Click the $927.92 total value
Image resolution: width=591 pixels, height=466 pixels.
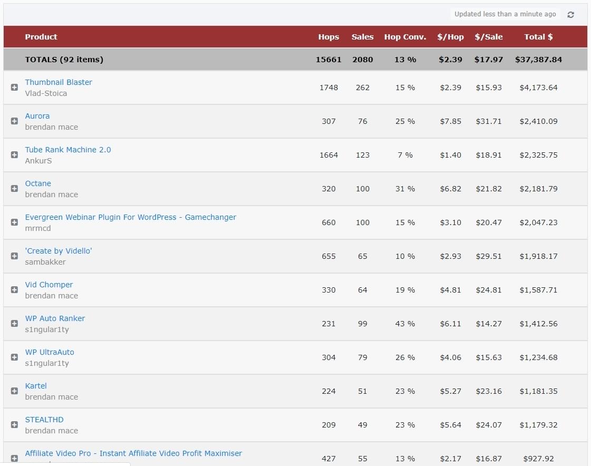coord(539,459)
